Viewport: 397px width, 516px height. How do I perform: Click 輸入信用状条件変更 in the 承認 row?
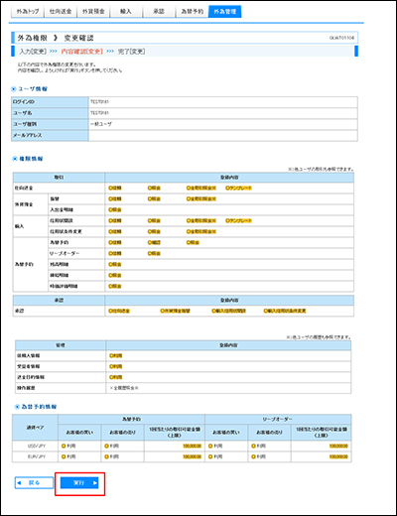[x=285, y=312]
